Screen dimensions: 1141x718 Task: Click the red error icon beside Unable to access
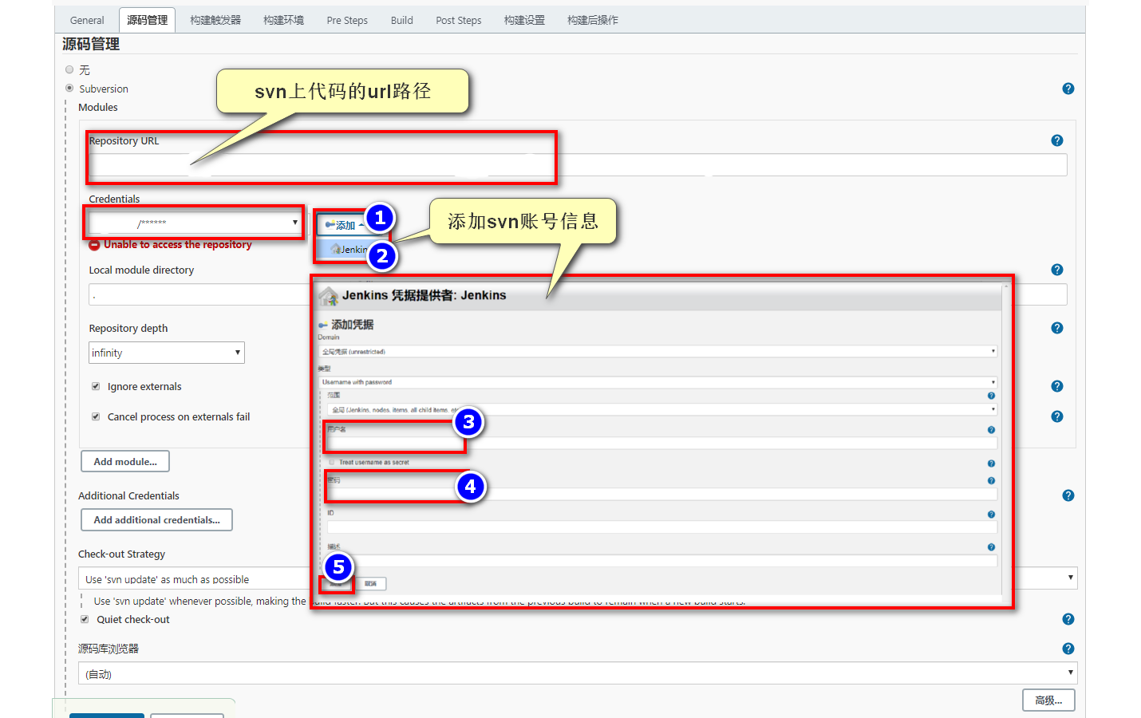point(94,245)
